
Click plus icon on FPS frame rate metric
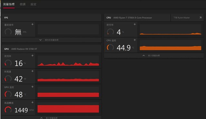[33, 24]
